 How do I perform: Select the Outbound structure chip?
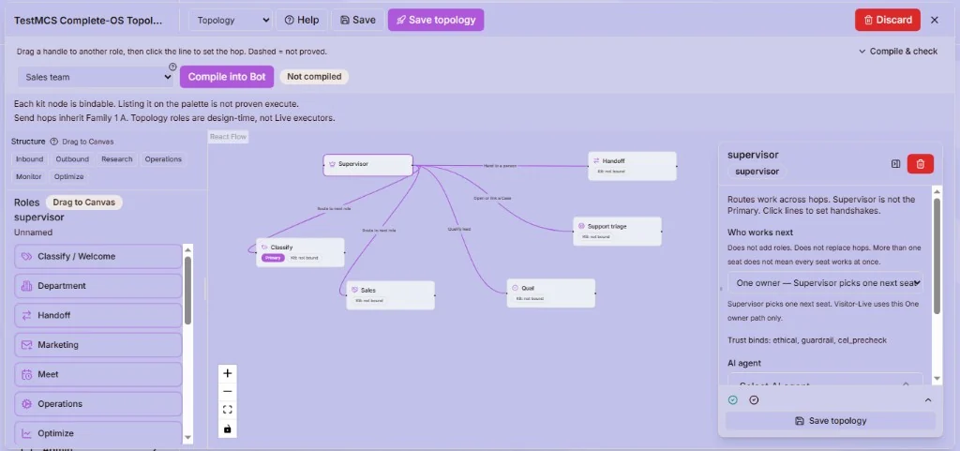click(x=72, y=159)
